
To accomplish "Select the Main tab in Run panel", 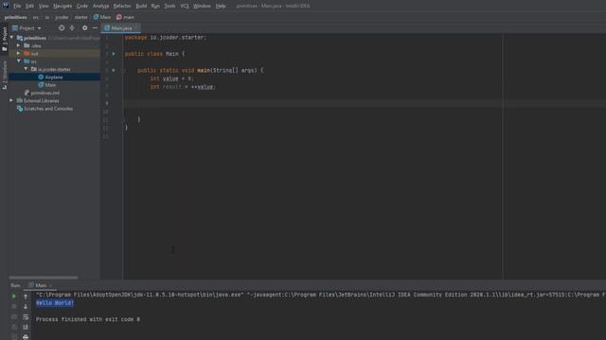I will pyautogui.click(x=41, y=285).
